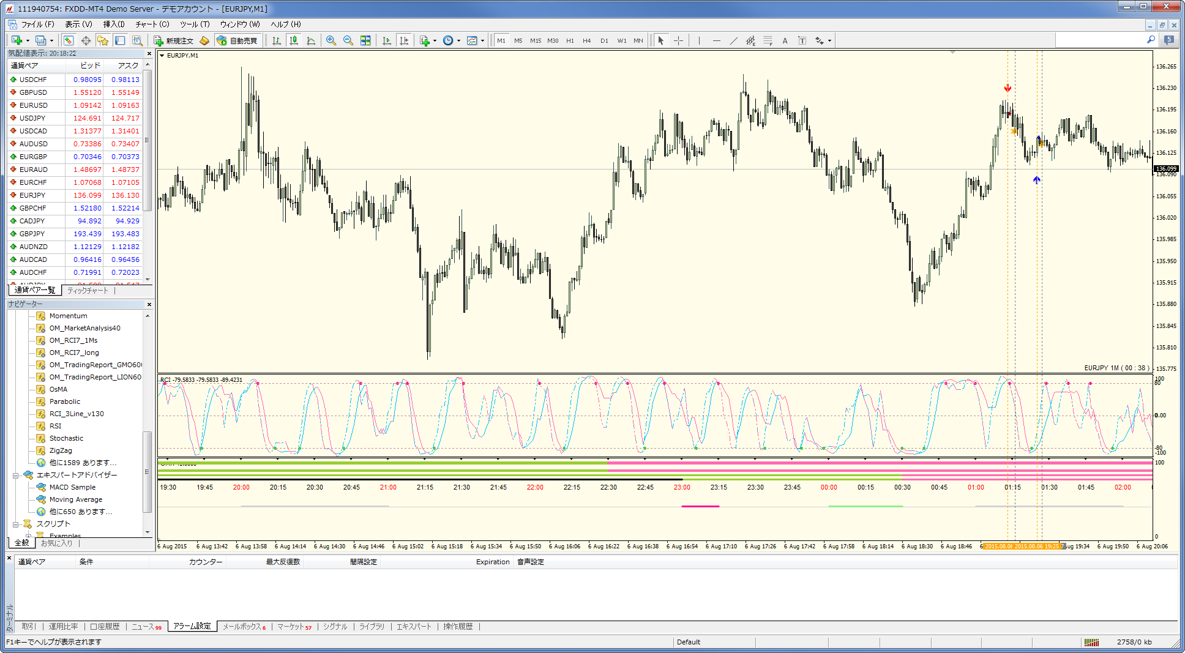Switch to line chart display
Screen dimensions: 1185x653
311,40
